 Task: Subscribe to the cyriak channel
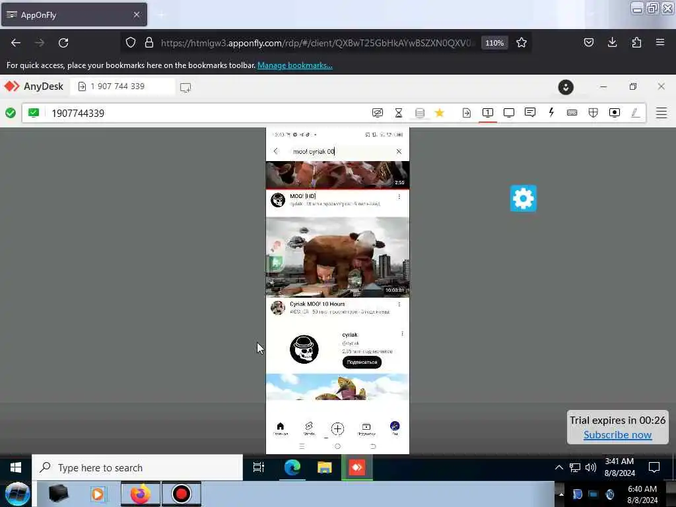(x=362, y=362)
